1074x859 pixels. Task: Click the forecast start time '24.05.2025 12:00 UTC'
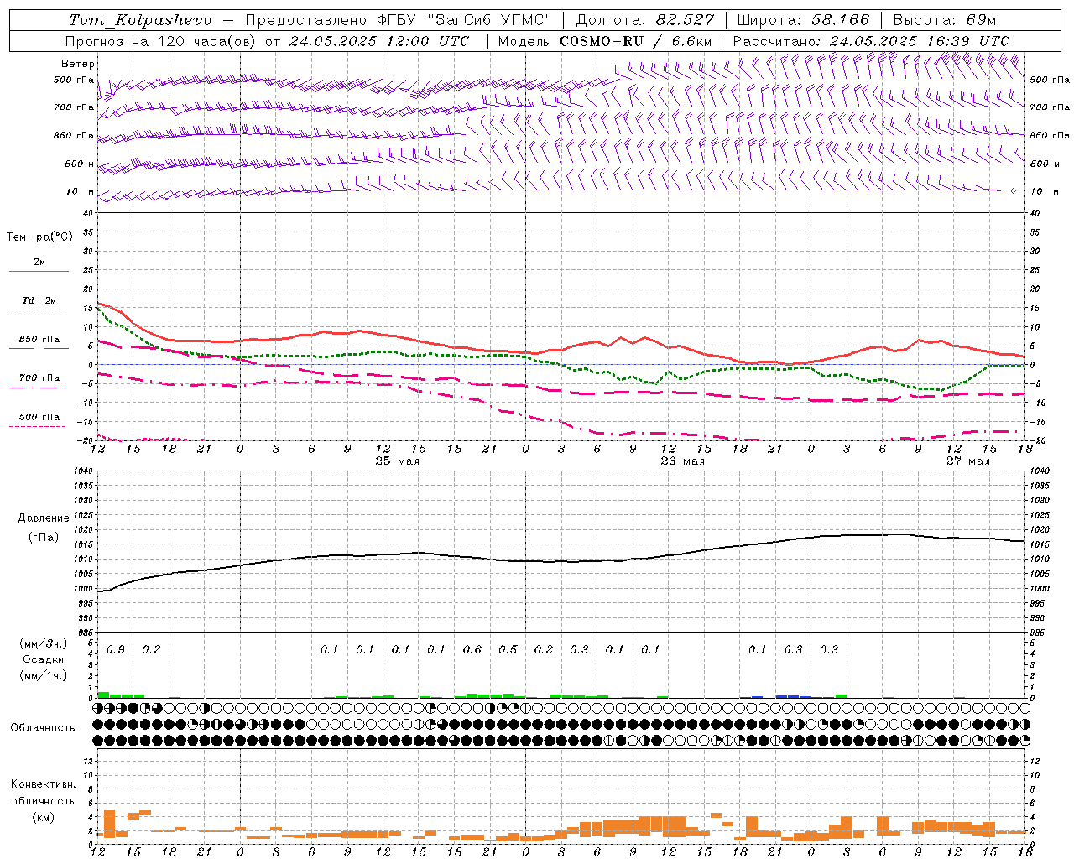(378, 41)
